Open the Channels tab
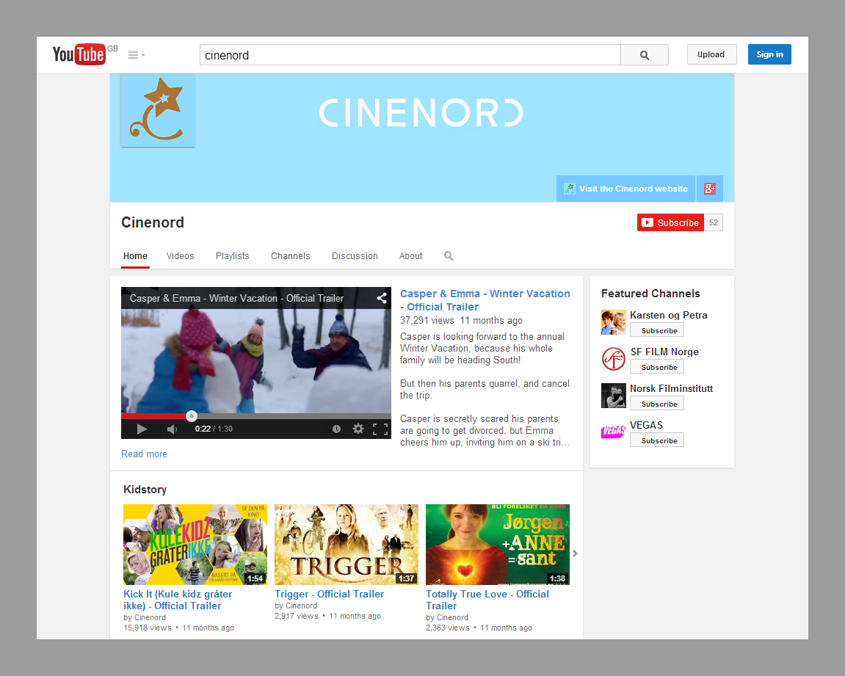Viewport: 845px width, 676px height. click(x=291, y=256)
